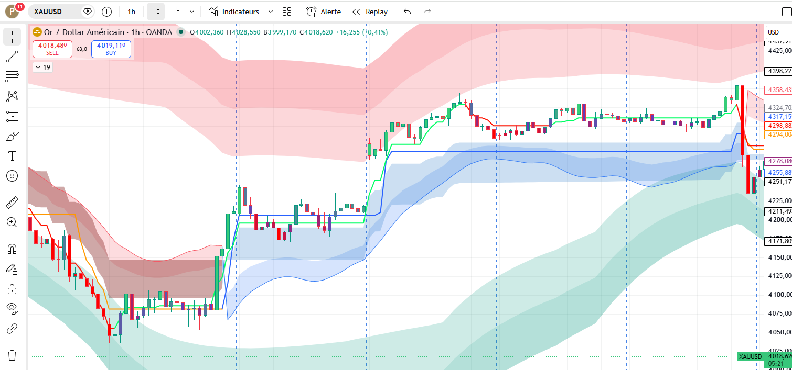Click the gold symbol logo in legend
This screenshot has height=370, width=792.
37,32
